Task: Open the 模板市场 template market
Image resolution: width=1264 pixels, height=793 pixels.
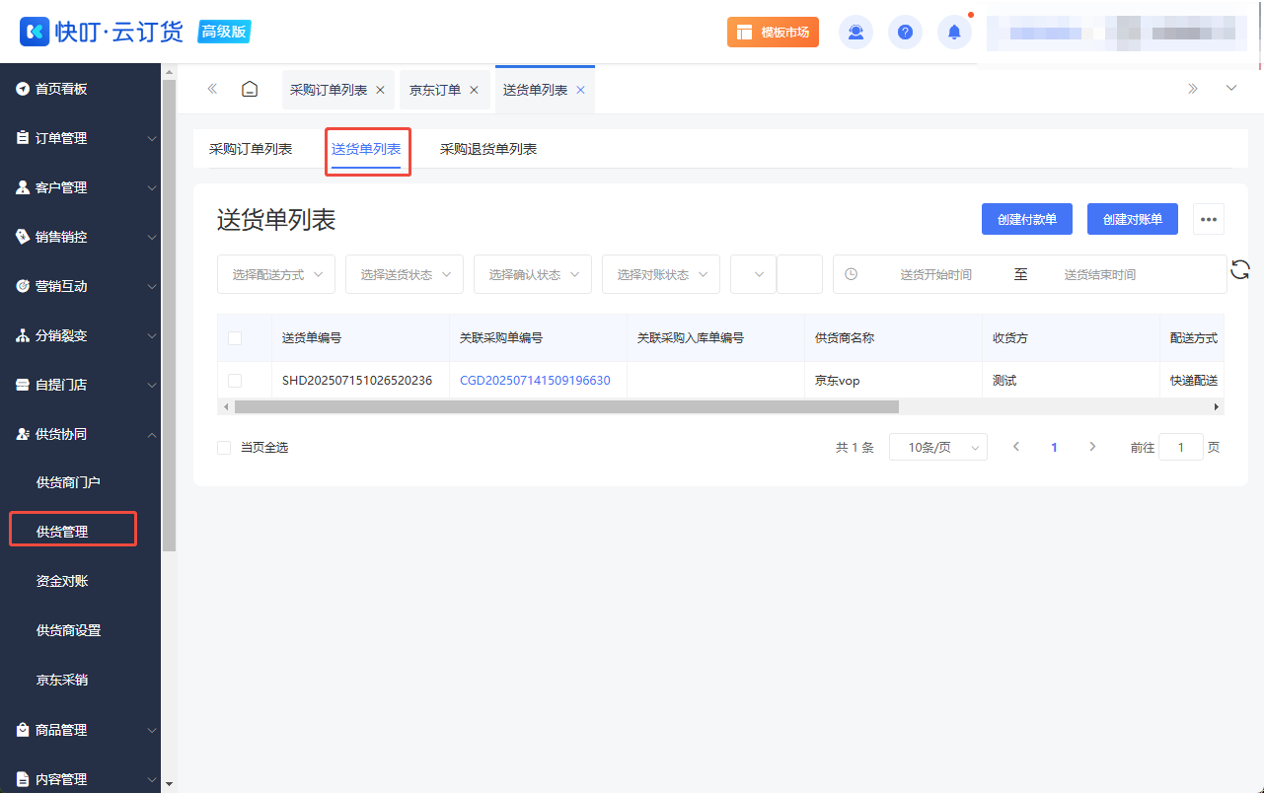Action: [773, 32]
